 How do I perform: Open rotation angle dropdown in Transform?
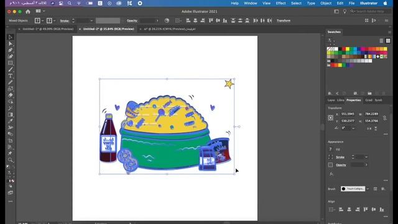pos(353,128)
